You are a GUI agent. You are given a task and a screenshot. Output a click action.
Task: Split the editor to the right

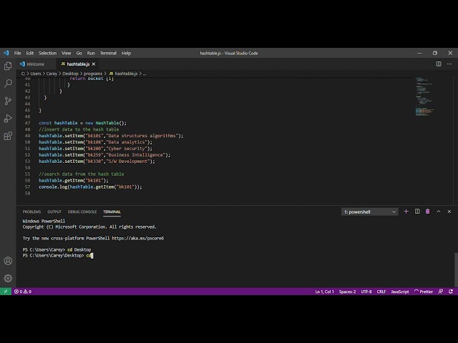(439, 64)
